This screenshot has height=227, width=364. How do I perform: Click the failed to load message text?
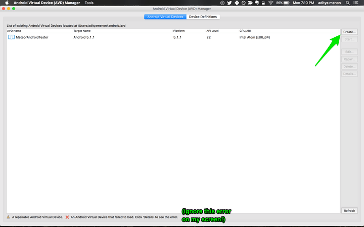pos(124,217)
